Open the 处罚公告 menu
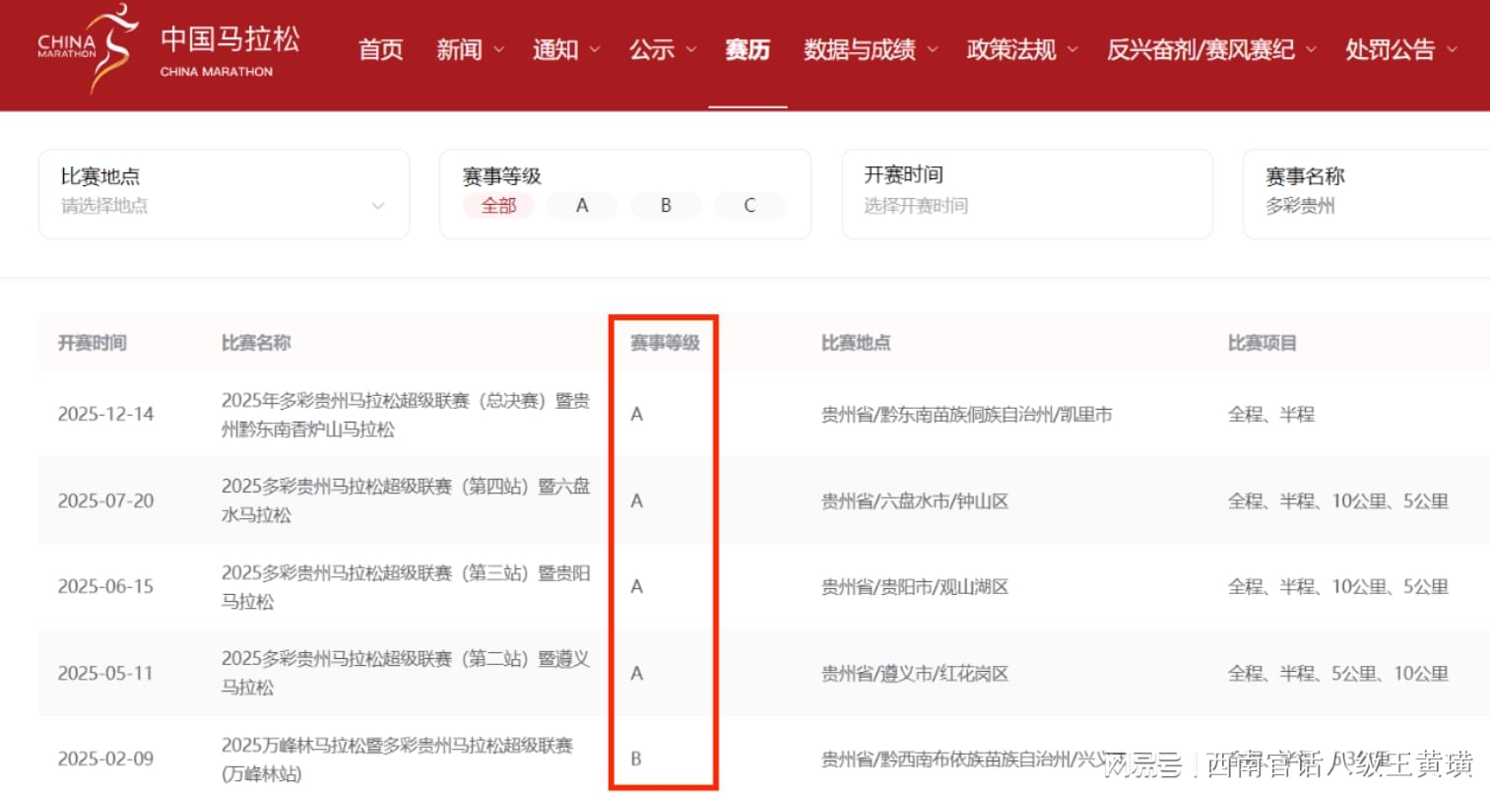This screenshot has height=793, width=1490. [x=1399, y=49]
